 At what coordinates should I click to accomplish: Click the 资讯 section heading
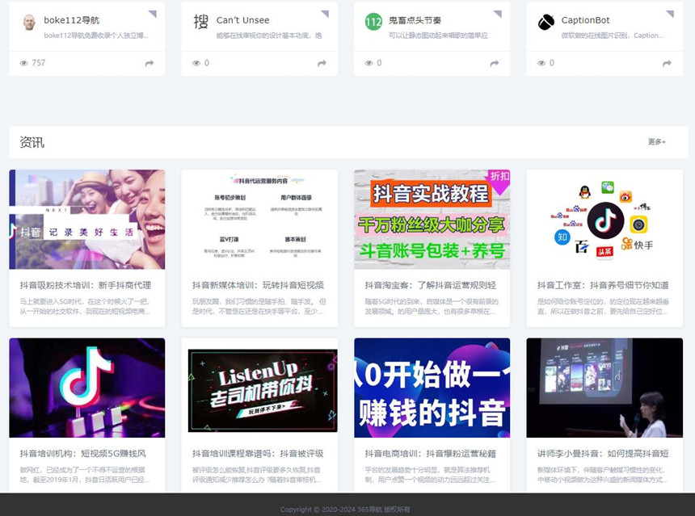tap(32, 142)
